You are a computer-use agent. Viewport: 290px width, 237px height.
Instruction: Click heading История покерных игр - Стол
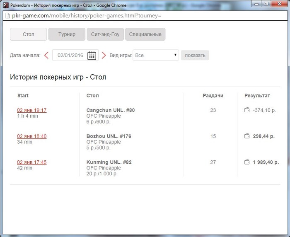pos(58,77)
